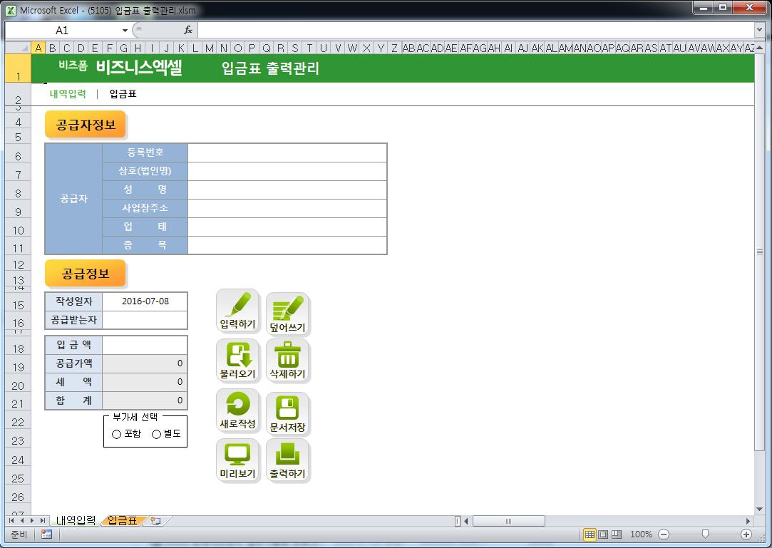Click the 사업장주소 input field
This screenshot has height=548, width=772.
click(x=287, y=208)
